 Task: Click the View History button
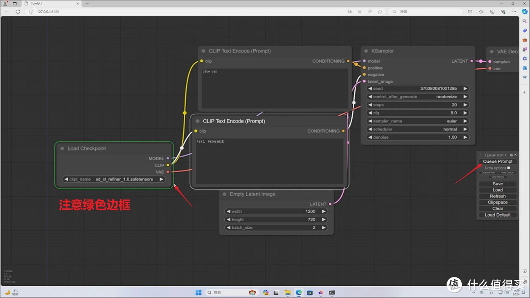498,177
